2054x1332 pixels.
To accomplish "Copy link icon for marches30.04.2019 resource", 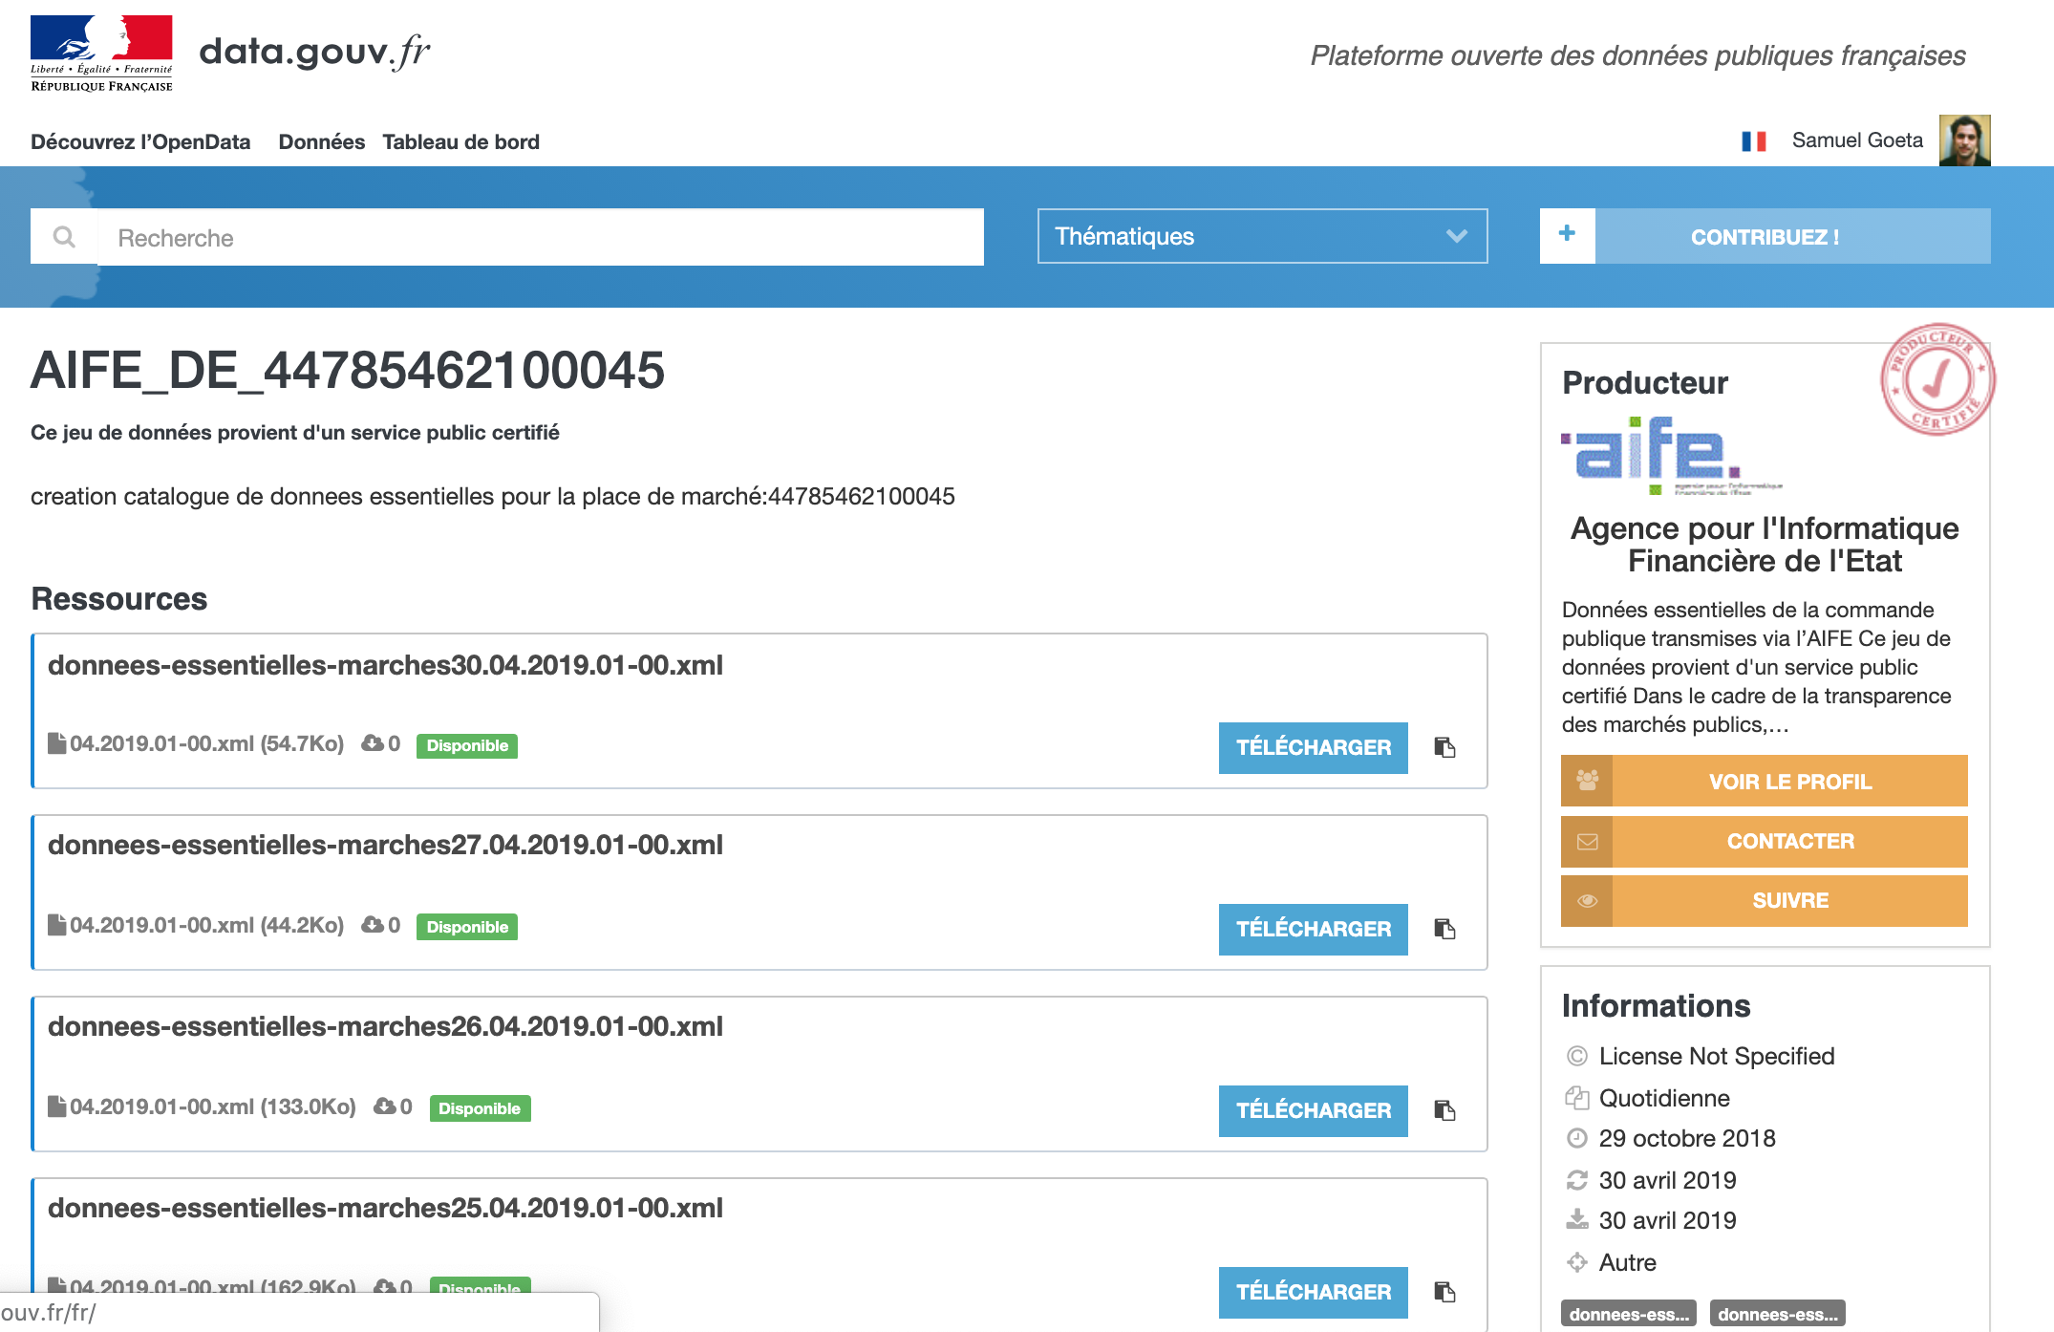I will point(1444,747).
